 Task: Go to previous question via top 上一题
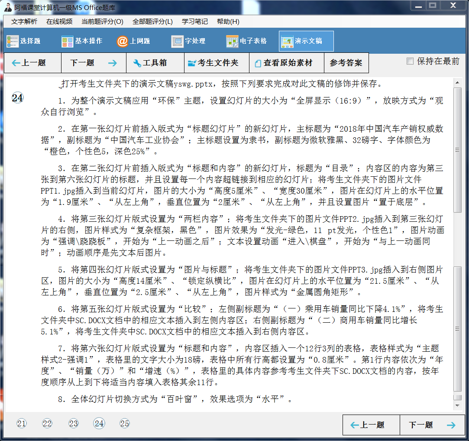(29, 63)
